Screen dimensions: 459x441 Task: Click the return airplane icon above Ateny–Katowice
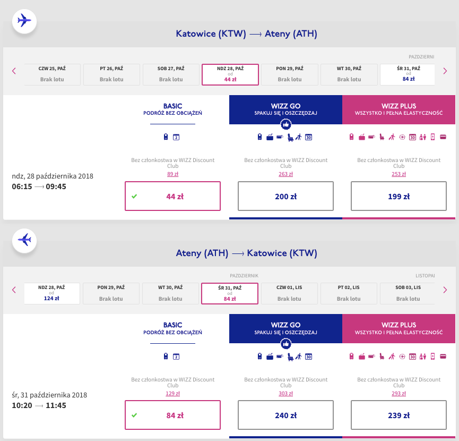pyautogui.click(x=24, y=240)
